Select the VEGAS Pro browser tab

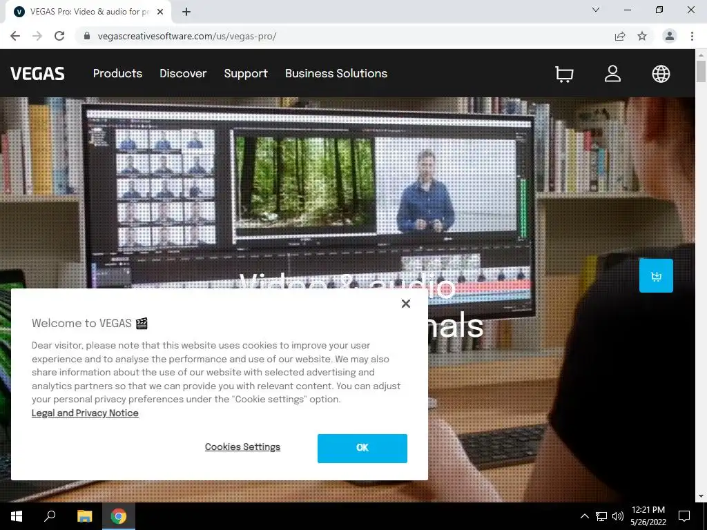[x=88, y=12]
